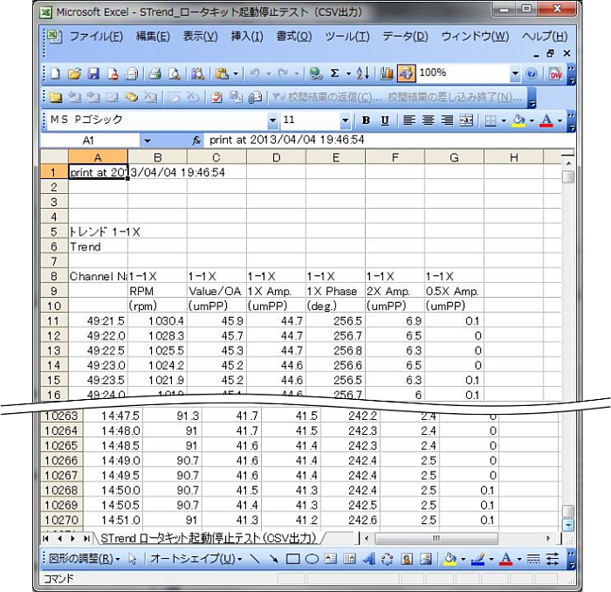Open the オートシェイプ(U) dropdown
Image resolution: width=611 pixels, height=592 pixels.
[x=196, y=560]
